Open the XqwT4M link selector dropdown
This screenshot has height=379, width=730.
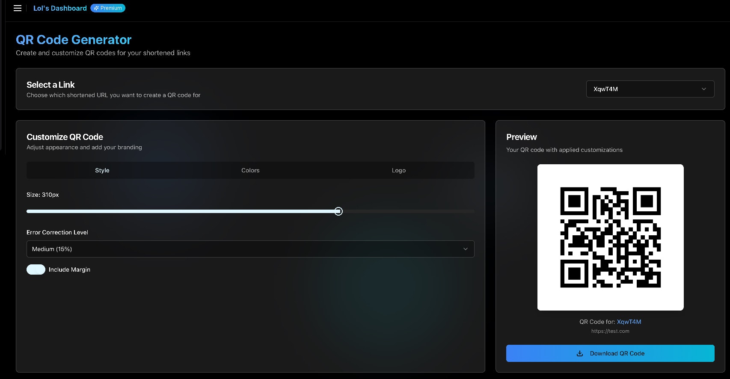(x=650, y=89)
